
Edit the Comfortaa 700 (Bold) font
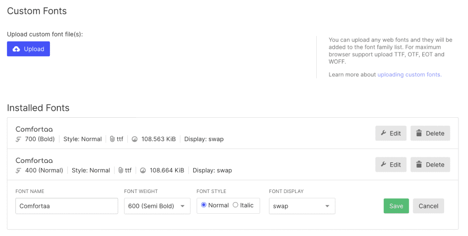(391, 133)
